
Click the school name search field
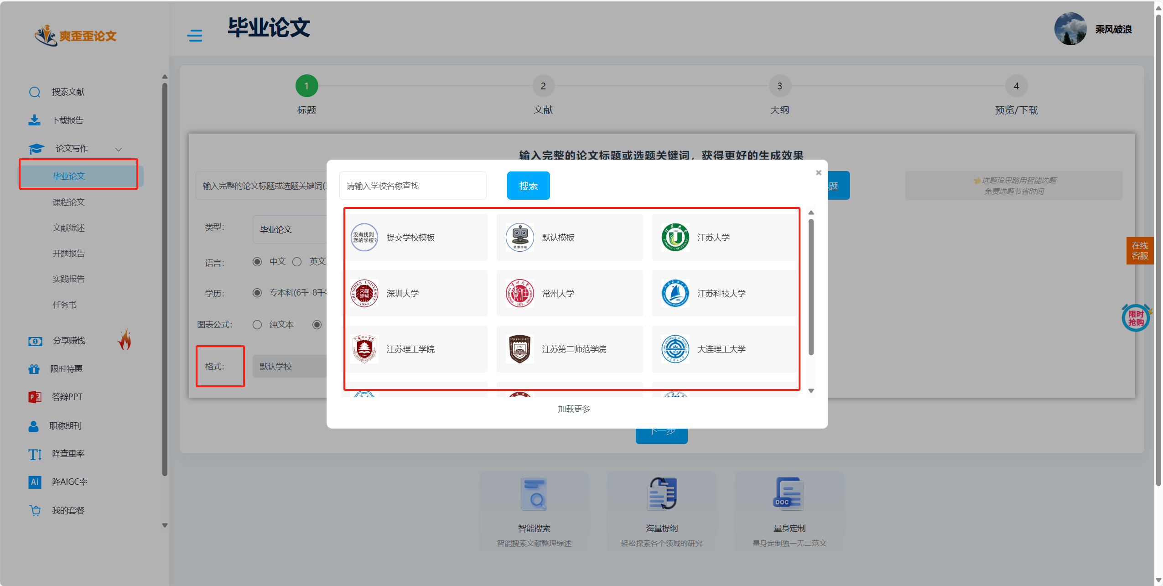point(412,186)
